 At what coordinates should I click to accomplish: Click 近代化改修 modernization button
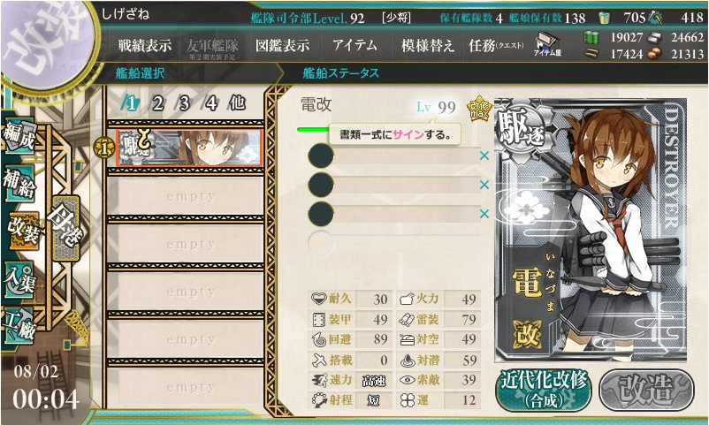(x=544, y=390)
